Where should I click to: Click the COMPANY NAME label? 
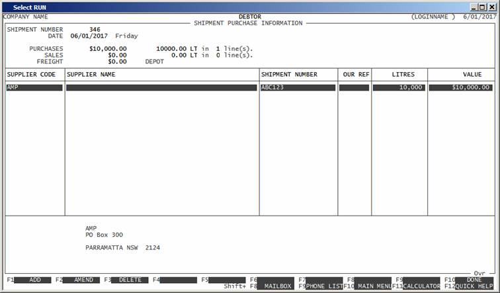(x=26, y=17)
